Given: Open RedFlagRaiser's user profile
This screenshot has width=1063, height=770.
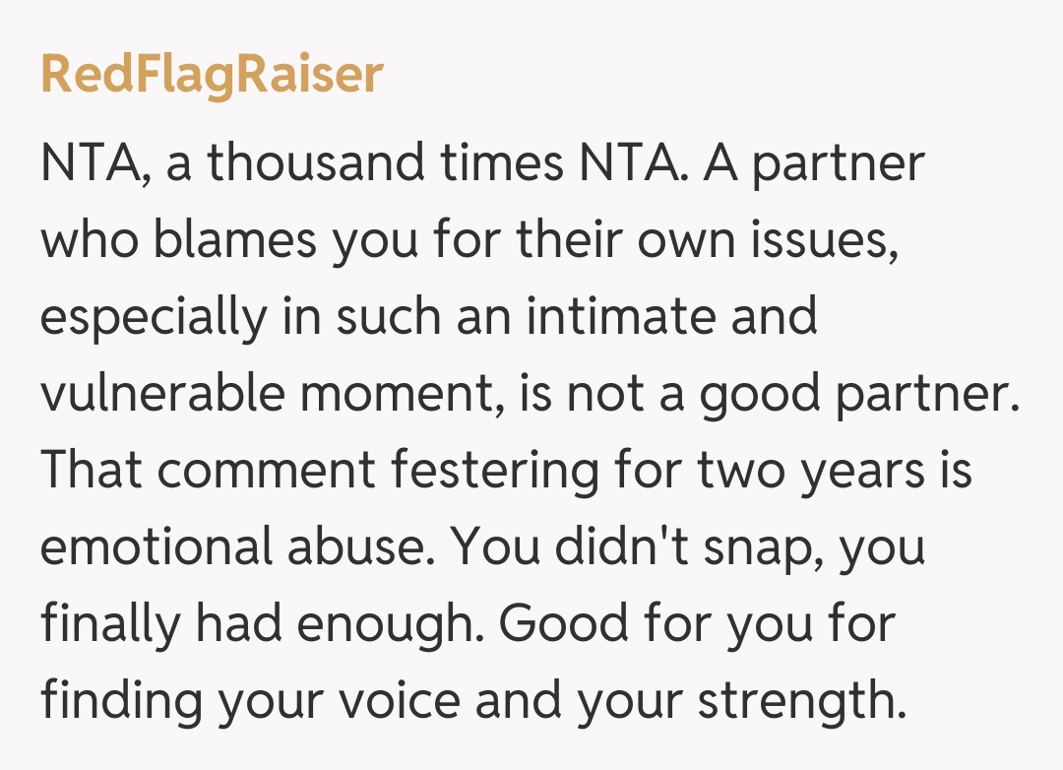Looking at the screenshot, I should (212, 75).
